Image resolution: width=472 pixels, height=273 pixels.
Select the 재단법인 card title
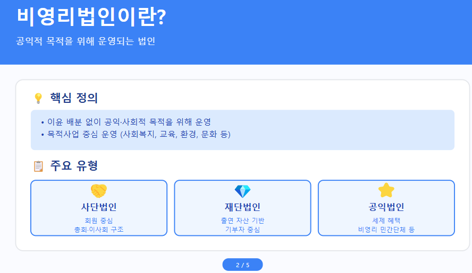[x=242, y=207]
